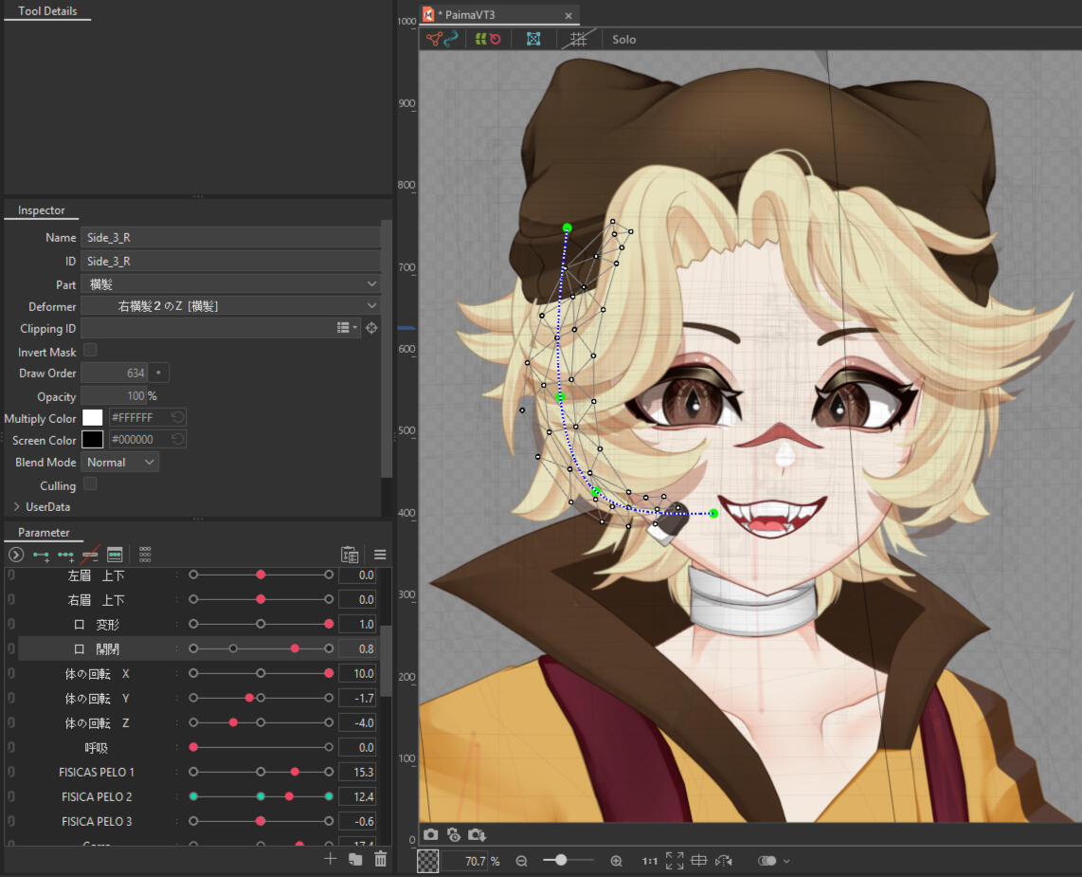Click the add three keys icon
The height and width of the screenshot is (877, 1082).
click(x=65, y=555)
